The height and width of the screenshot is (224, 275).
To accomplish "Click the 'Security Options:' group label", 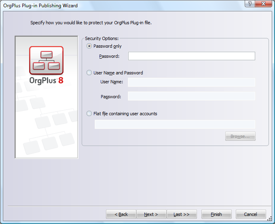I will pos(102,38).
